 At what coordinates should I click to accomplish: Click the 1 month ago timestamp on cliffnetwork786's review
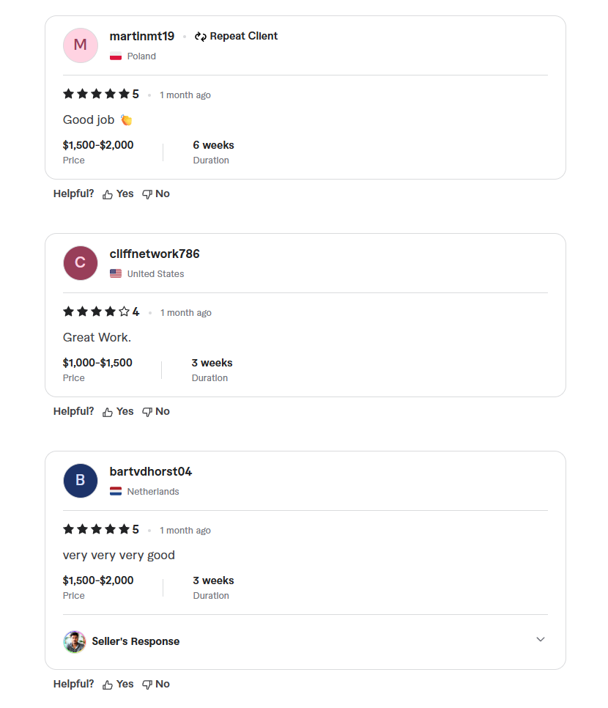click(x=185, y=312)
